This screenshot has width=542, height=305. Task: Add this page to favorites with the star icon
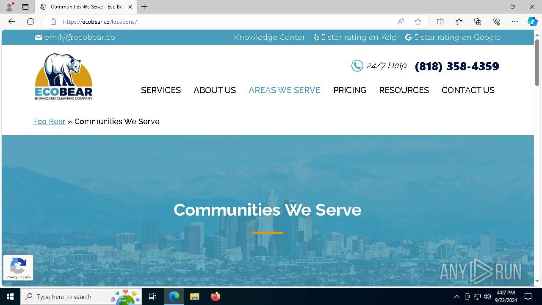coord(418,22)
